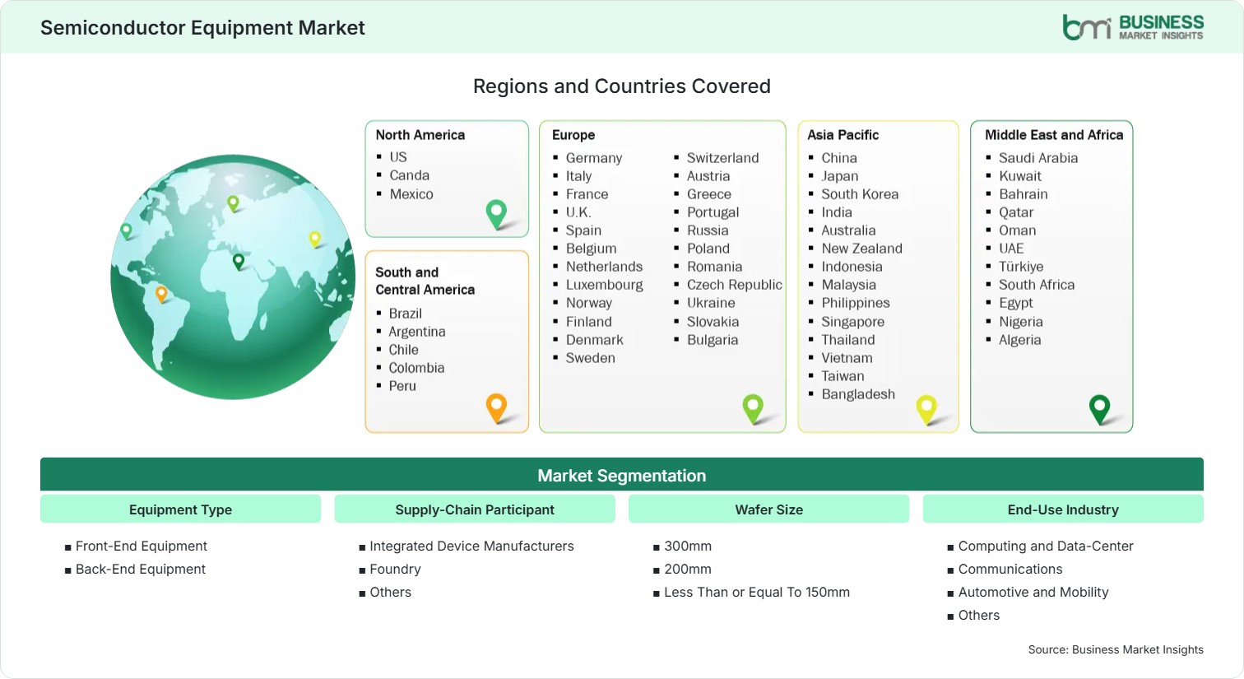Click 'Others' under End-Use Industry
Viewport: 1244px width, 679px height.
(x=979, y=615)
